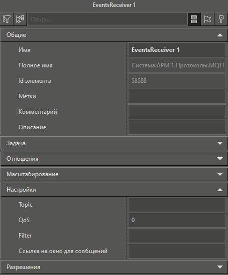Click the Комментарий input field

[177, 112]
